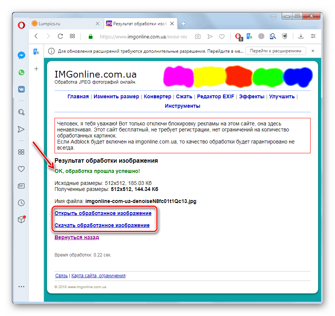The height and width of the screenshot is (316, 335).
Task: Add a sidebar extension with plus
Action: click(36, 69)
